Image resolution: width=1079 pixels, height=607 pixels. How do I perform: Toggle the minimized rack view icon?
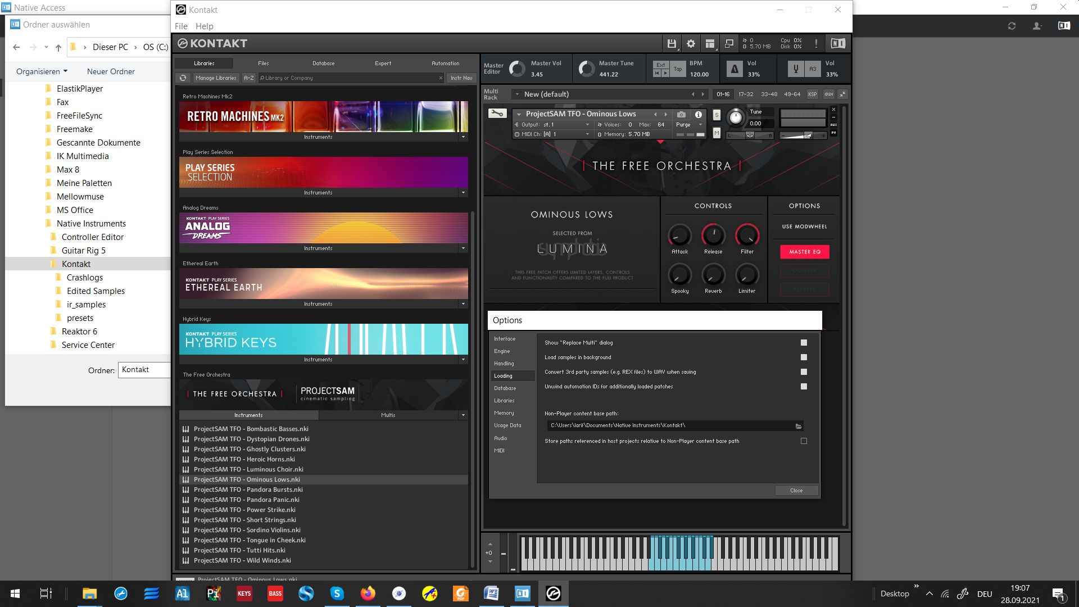point(729,43)
